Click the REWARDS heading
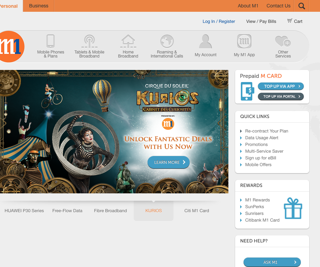The image size is (320, 267). (251, 185)
